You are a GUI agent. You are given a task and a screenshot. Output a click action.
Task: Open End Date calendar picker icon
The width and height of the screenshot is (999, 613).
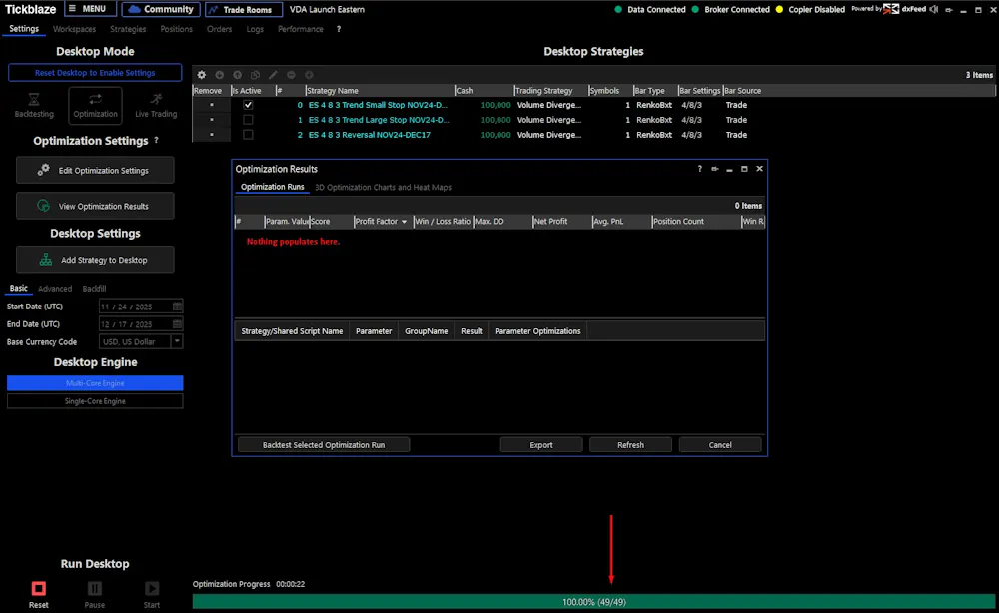(x=177, y=324)
